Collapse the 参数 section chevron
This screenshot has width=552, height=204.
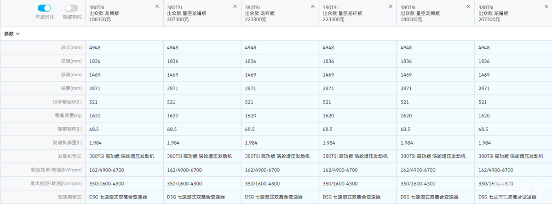point(17,34)
